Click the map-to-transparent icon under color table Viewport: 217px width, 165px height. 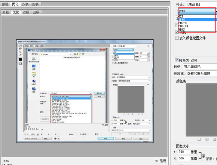pyautogui.click(x=199, y=139)
